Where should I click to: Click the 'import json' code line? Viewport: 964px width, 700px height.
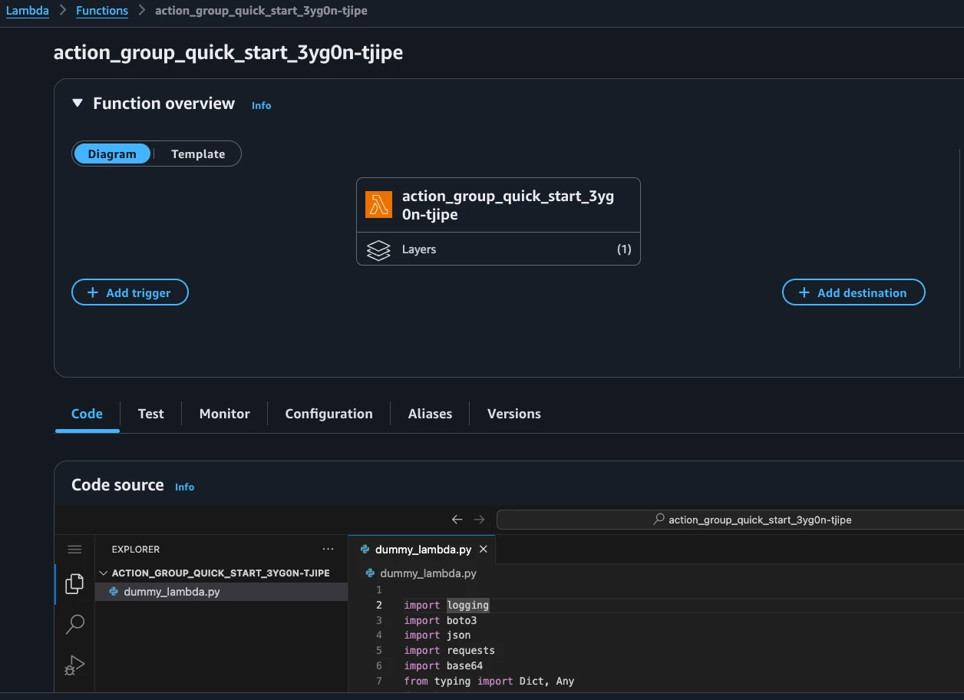click(x=437, y=636)
